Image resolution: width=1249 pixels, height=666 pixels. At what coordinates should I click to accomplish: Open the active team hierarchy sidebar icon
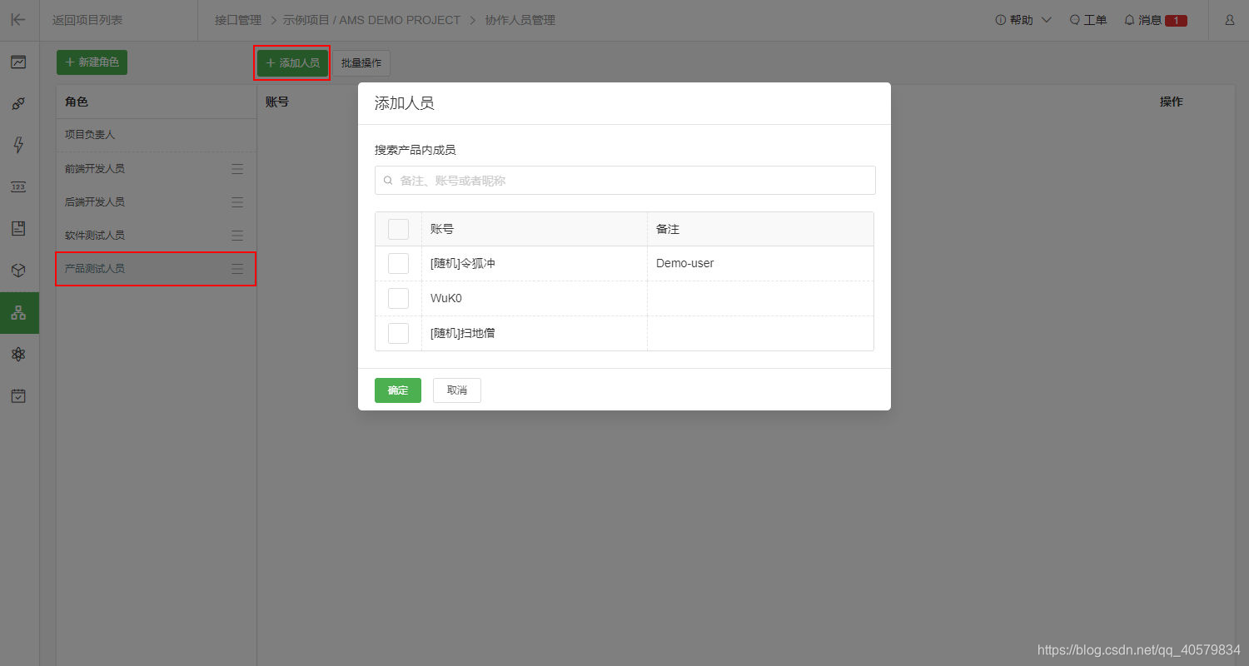click(x=18, y=312)
